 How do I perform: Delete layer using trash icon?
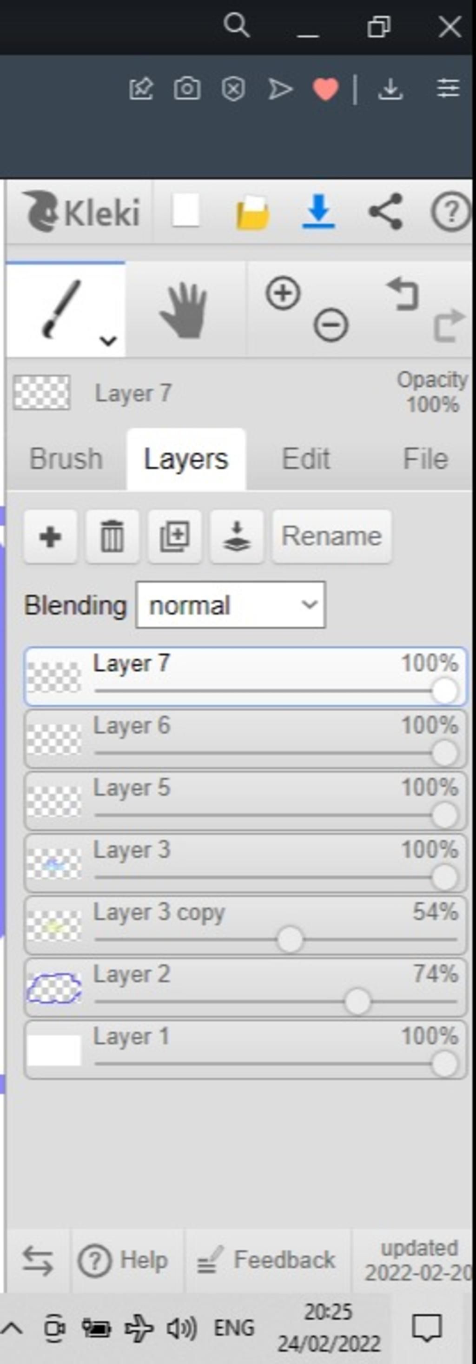(x=112, y=536)
